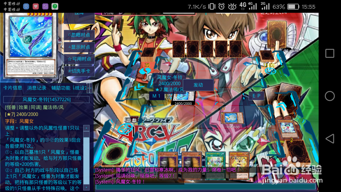
Task: Click the tab strip right scroll arrow
Action: pyautogui.click(x=91, y=88)
